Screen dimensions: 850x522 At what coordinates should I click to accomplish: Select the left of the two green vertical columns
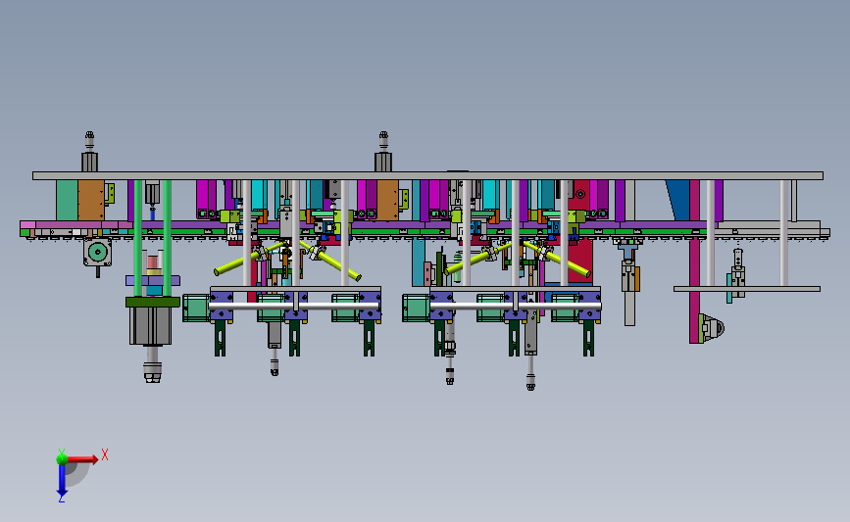click(137, 238)
